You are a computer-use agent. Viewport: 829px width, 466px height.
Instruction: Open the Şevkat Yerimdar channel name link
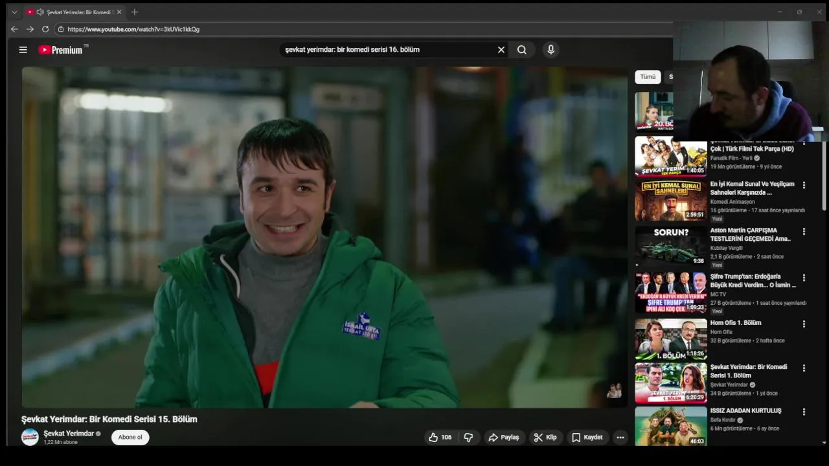[x=69, y=434]
